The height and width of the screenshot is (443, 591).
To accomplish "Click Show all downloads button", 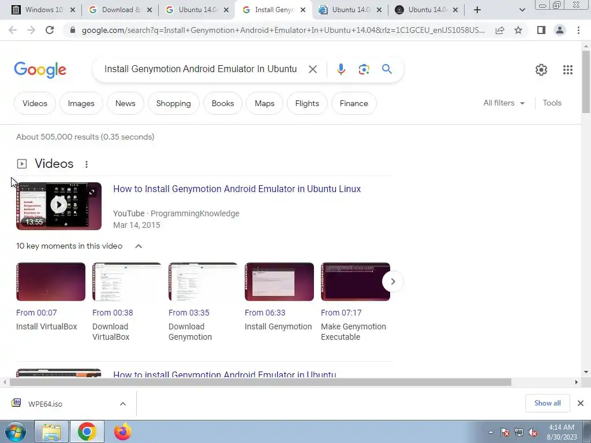I will pyautogui.click(x=547, y=403).
